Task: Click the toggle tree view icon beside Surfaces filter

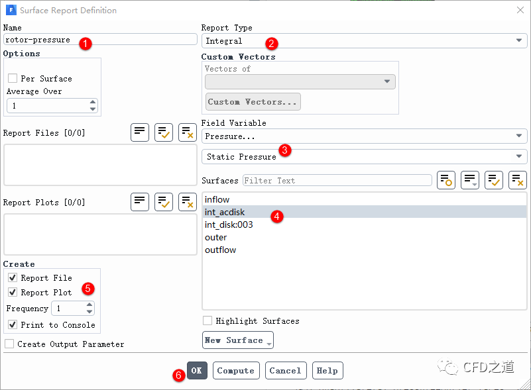Action: pos(446,180)
